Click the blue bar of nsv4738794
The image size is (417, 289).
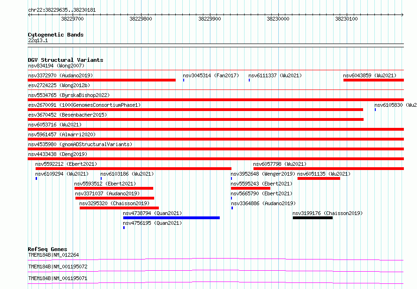pos(171,218)
